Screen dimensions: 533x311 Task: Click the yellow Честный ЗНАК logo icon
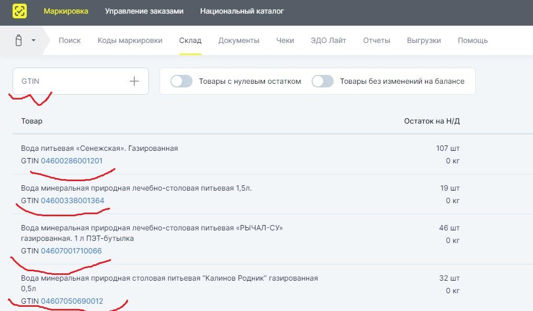pos(19,11)
